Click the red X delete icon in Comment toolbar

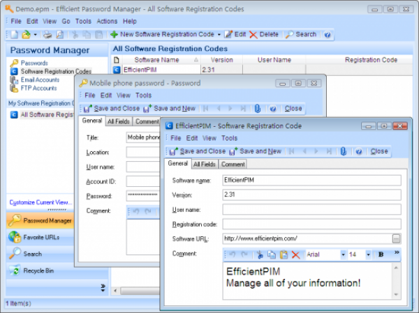click(295, 255)
